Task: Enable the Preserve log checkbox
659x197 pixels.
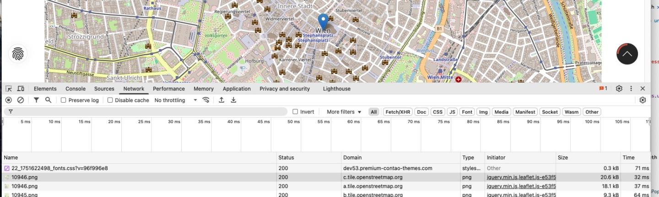Action: tap(64, 100)
